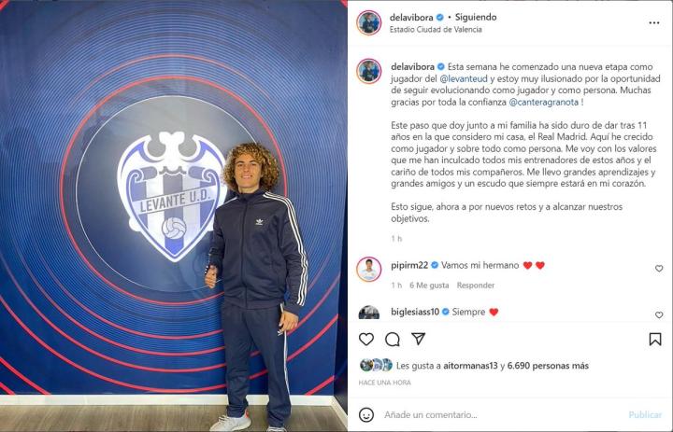View the 6 Me gusta on pipirm22's comment

429,285
